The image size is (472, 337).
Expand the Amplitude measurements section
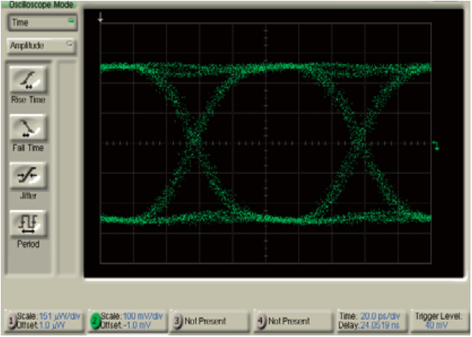39,45
